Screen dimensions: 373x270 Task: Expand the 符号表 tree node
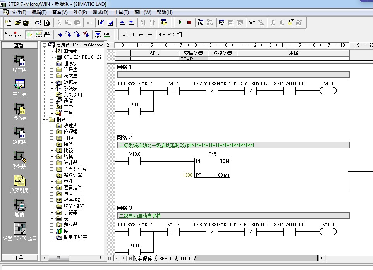point(52,70)
